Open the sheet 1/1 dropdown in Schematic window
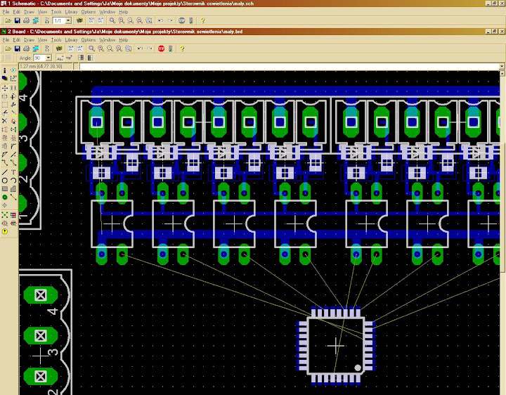 coord(68,20)
